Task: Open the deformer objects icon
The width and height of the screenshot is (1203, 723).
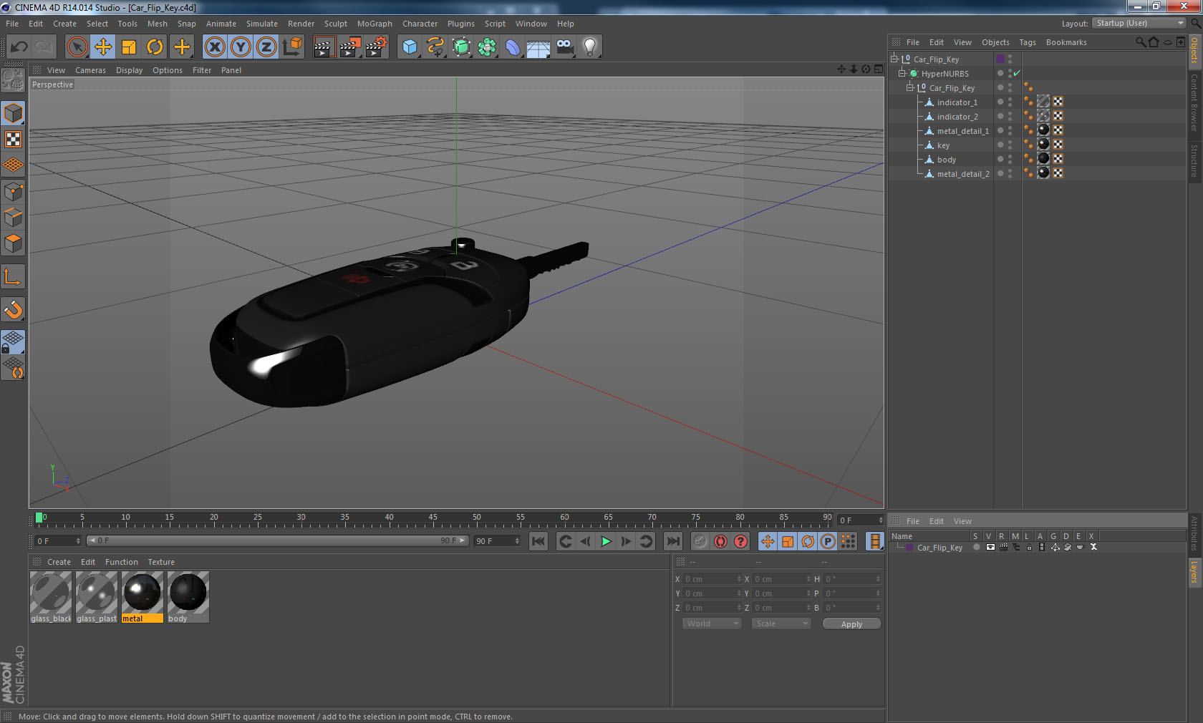Action: coord(513,47)
